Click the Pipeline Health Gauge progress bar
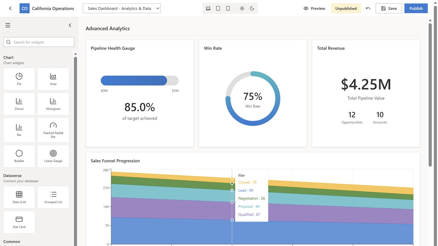The height and width of the screenshot is (246, 438). pos(140,81)
